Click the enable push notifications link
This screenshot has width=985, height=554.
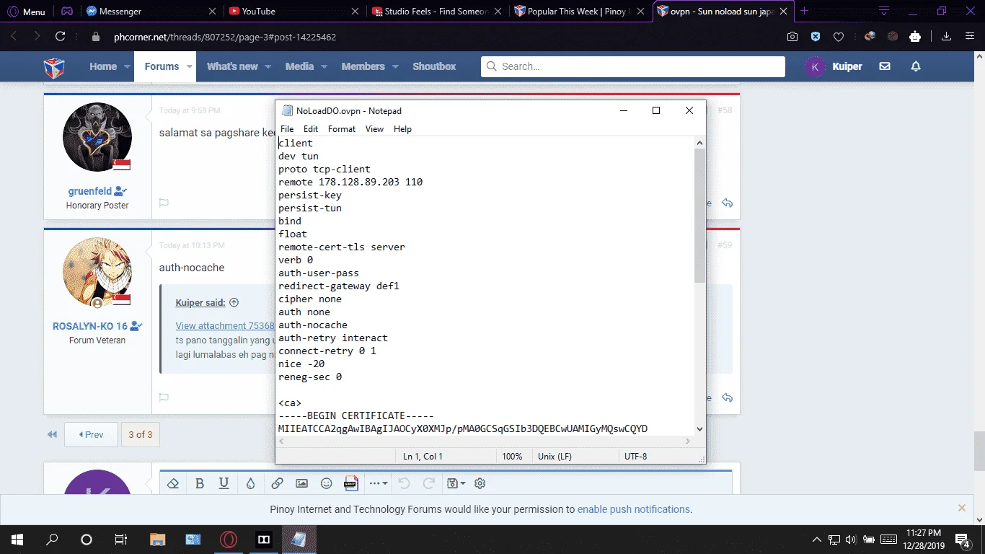634,509
